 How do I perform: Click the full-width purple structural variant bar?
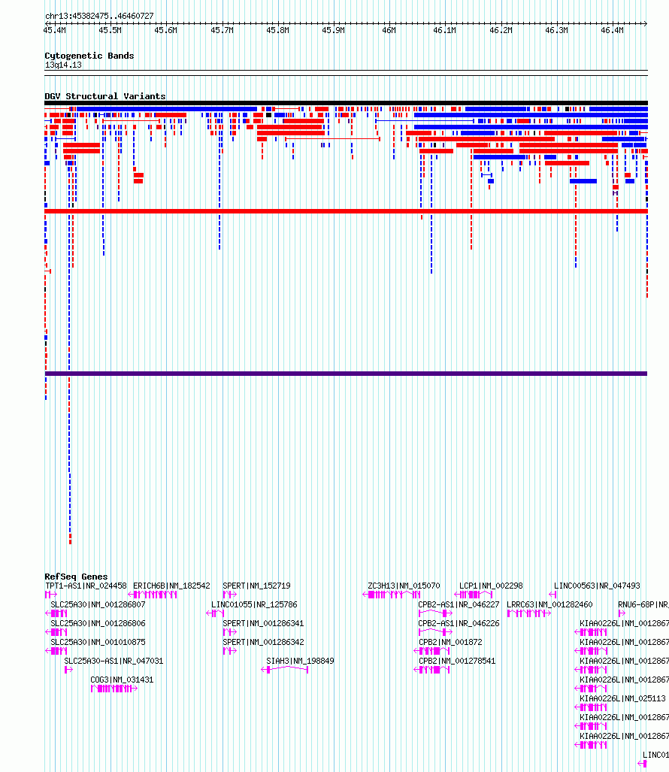(x=346, y=374)
